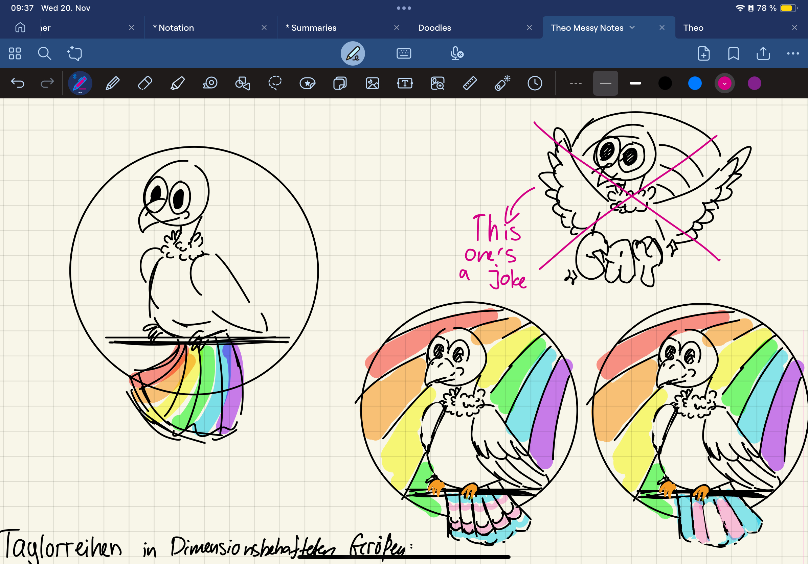The width and height of the screenshot is (808, 564).
Task: Select the Lasso selection tool
Action: tap(275, 83)
